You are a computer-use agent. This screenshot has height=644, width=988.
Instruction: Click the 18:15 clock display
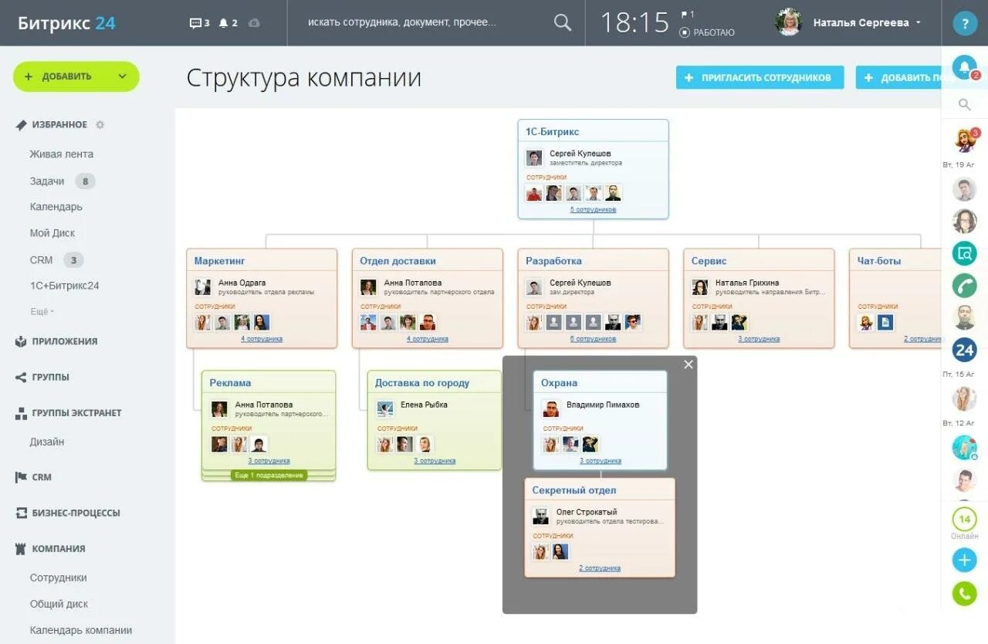pyautogui.click(x=634, y=22)
